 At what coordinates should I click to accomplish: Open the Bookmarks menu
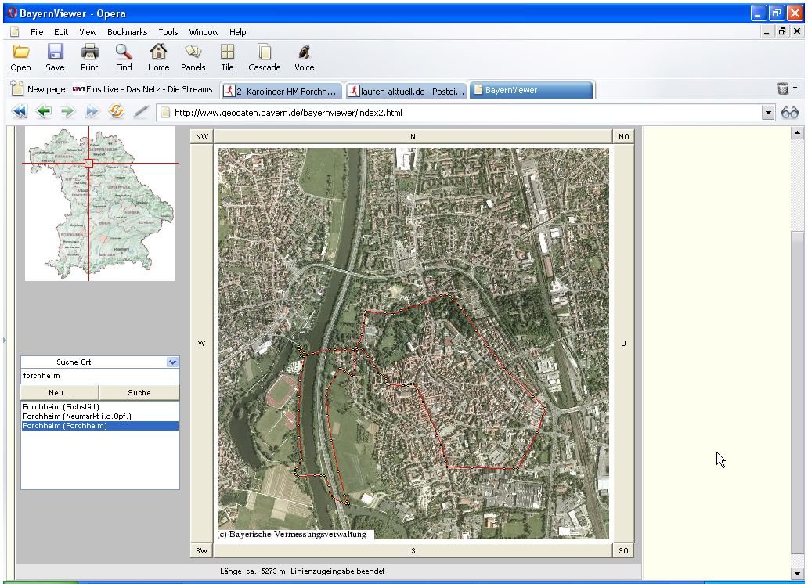pyautogui.click(x=127, y=32)
